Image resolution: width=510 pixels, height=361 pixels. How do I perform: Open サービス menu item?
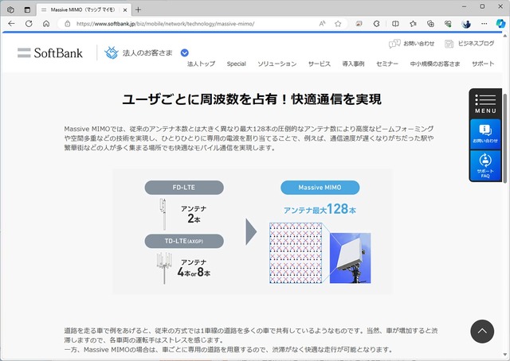[320, 64]
